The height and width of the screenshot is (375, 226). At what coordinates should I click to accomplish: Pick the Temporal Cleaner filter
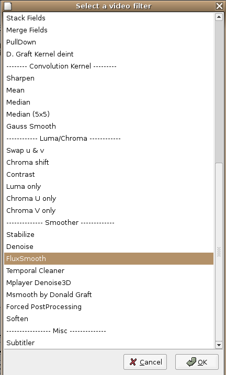[109, 271]
